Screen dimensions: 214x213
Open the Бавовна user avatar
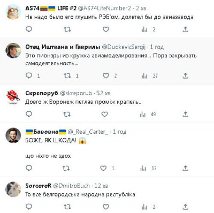(13, 135)
